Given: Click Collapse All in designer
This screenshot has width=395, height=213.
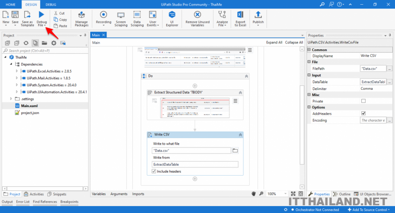Looking at the screenshot, I should (x=294, y=42).
